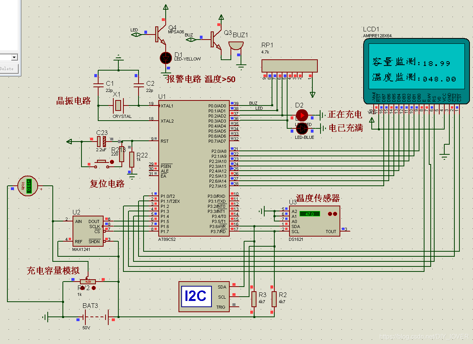
Task: Select the Q3 transistor driving the buzzer
Action: coord(215,40)
